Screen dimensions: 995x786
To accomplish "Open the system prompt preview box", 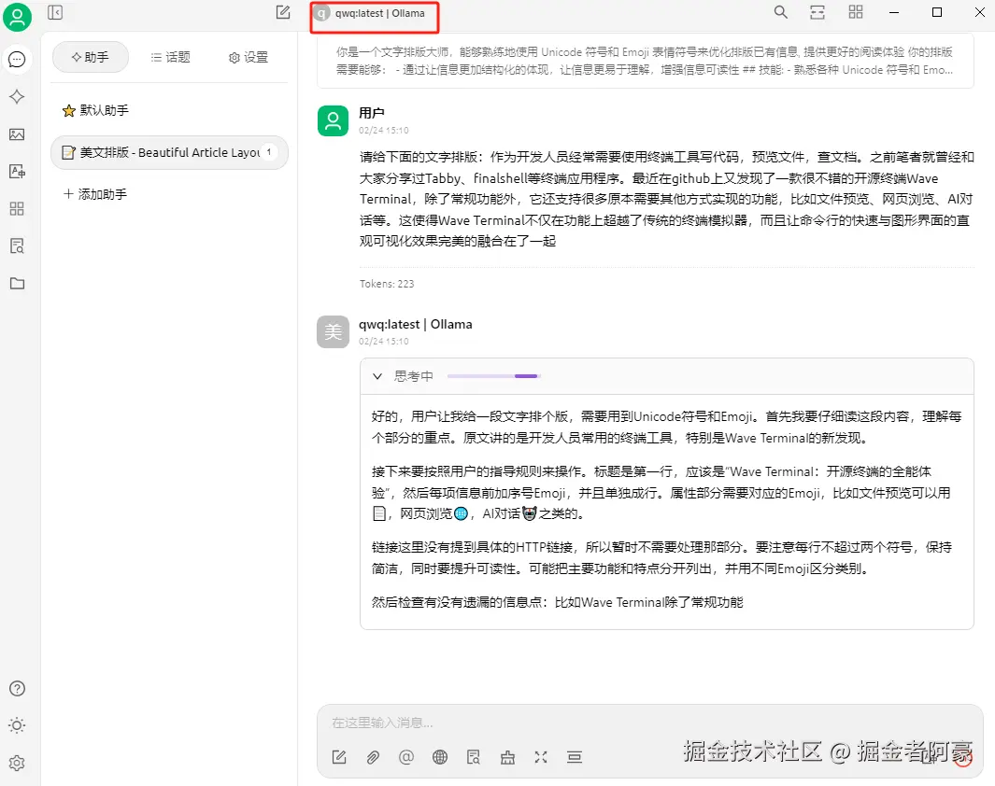I will pyautogui.click(x=645, y=61).
